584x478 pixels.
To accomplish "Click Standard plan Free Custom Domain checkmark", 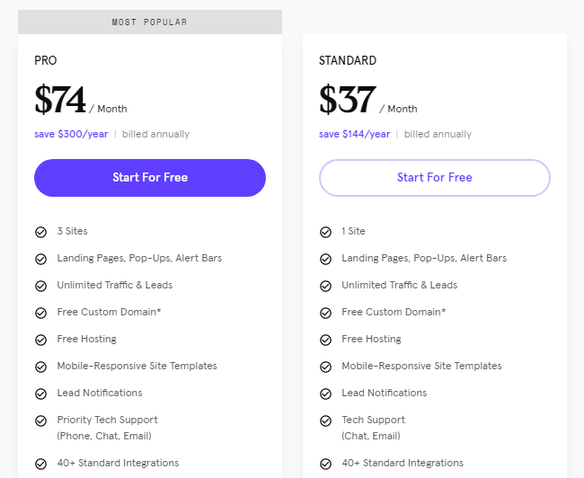I will [325, 313].
